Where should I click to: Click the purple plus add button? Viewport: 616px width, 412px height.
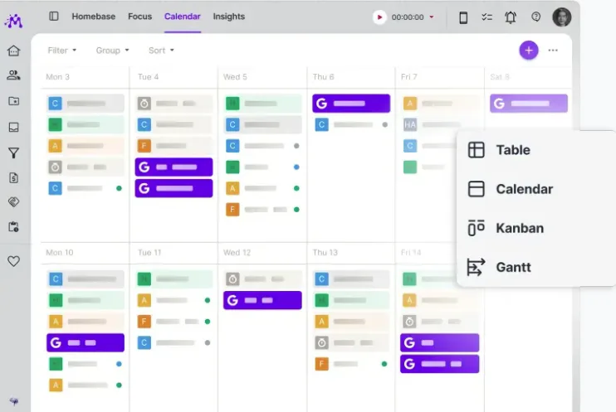coord(528,51)
